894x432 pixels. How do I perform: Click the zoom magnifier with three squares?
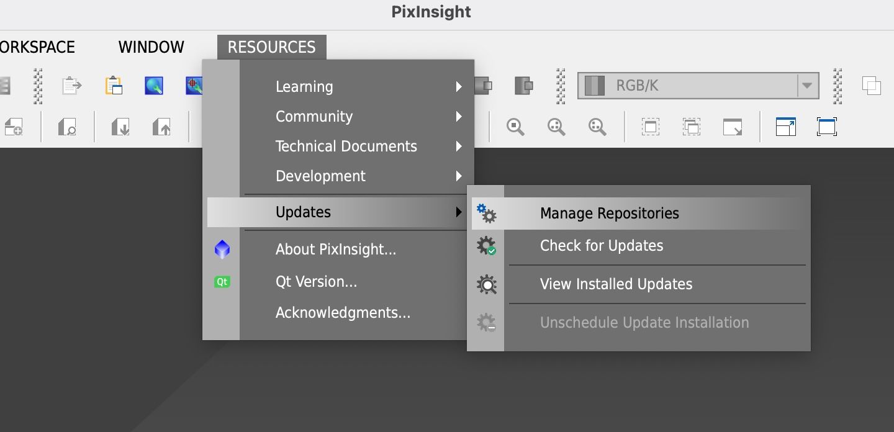(597, 127)
